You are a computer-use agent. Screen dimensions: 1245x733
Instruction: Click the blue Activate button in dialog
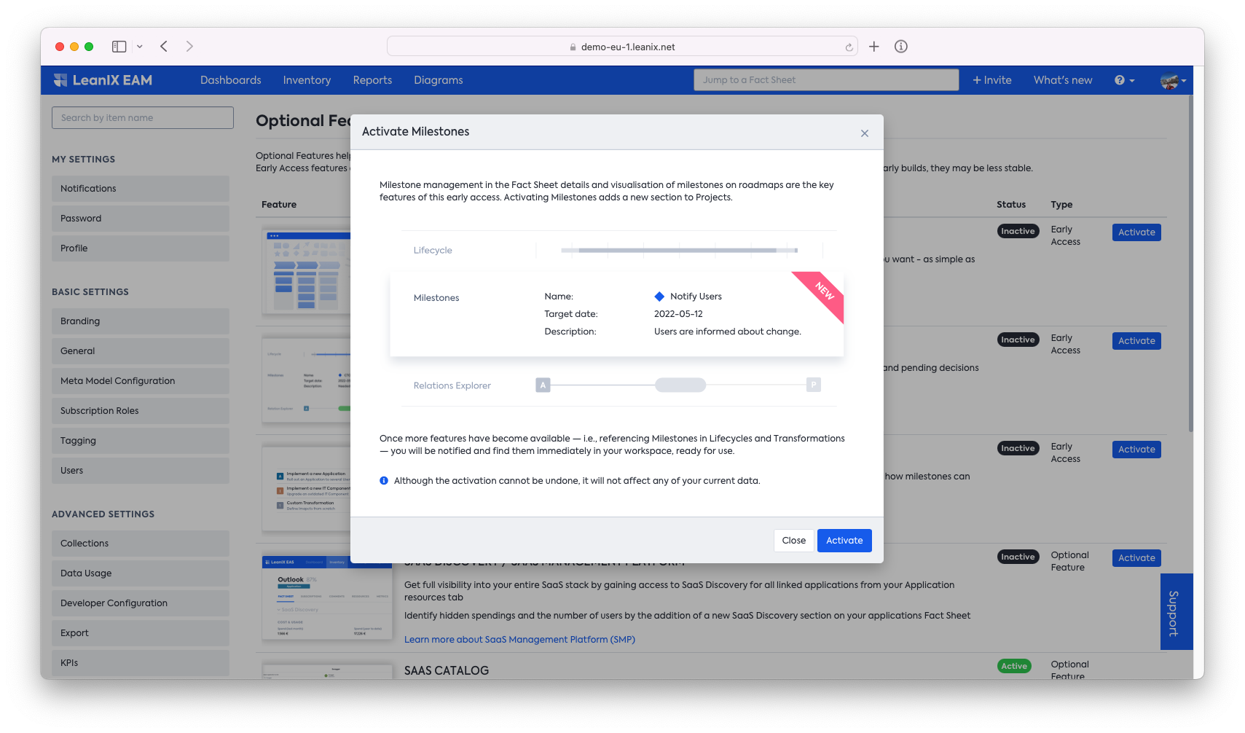click(x=844, y=541)
